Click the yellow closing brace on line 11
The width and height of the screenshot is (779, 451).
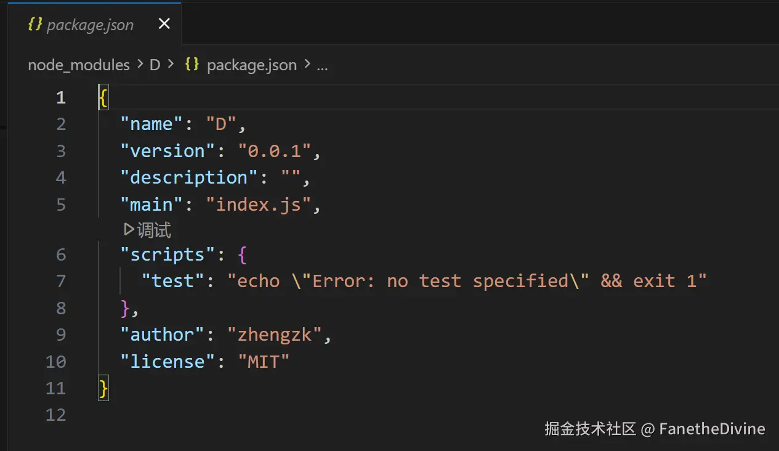103,388
